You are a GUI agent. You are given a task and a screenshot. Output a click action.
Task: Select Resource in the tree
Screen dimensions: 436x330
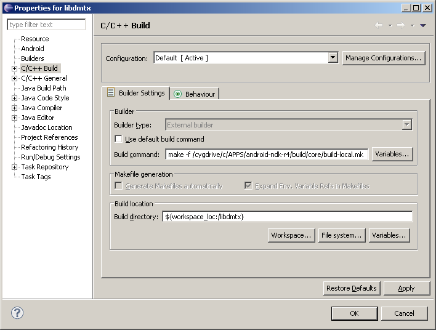[x=35, y=39]
